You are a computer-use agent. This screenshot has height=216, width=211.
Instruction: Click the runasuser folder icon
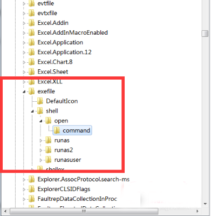(49, 160)
